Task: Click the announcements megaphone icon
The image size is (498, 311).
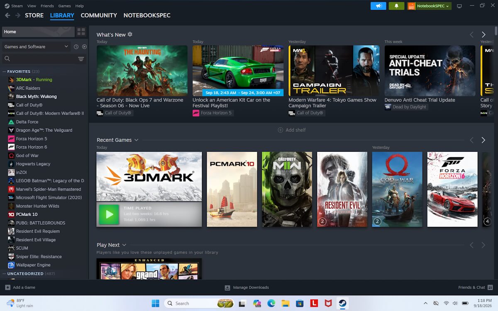Action: point(378,6)
